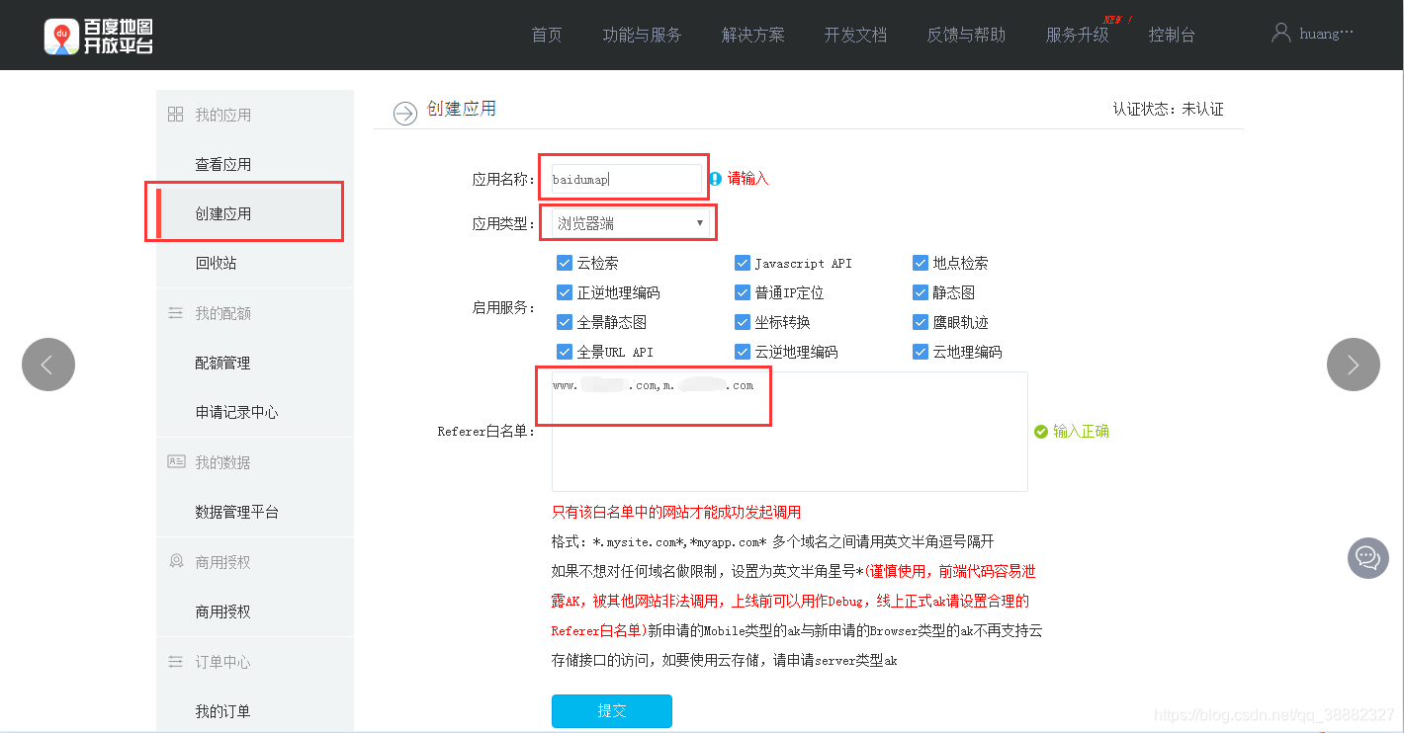The image size is (1404, 733).
Task: Click the 订单中心 sidebar section heading
Action: coord(222,662)
